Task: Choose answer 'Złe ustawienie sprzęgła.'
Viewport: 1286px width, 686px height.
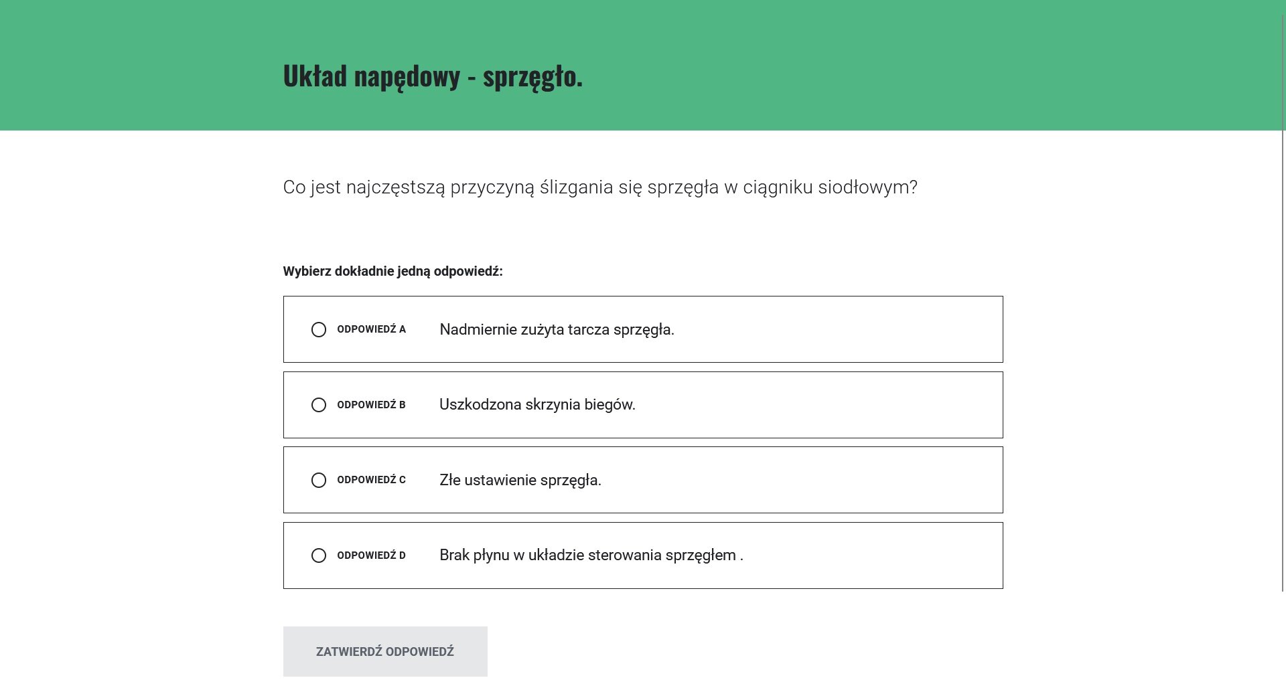Action: pos(520,480)
